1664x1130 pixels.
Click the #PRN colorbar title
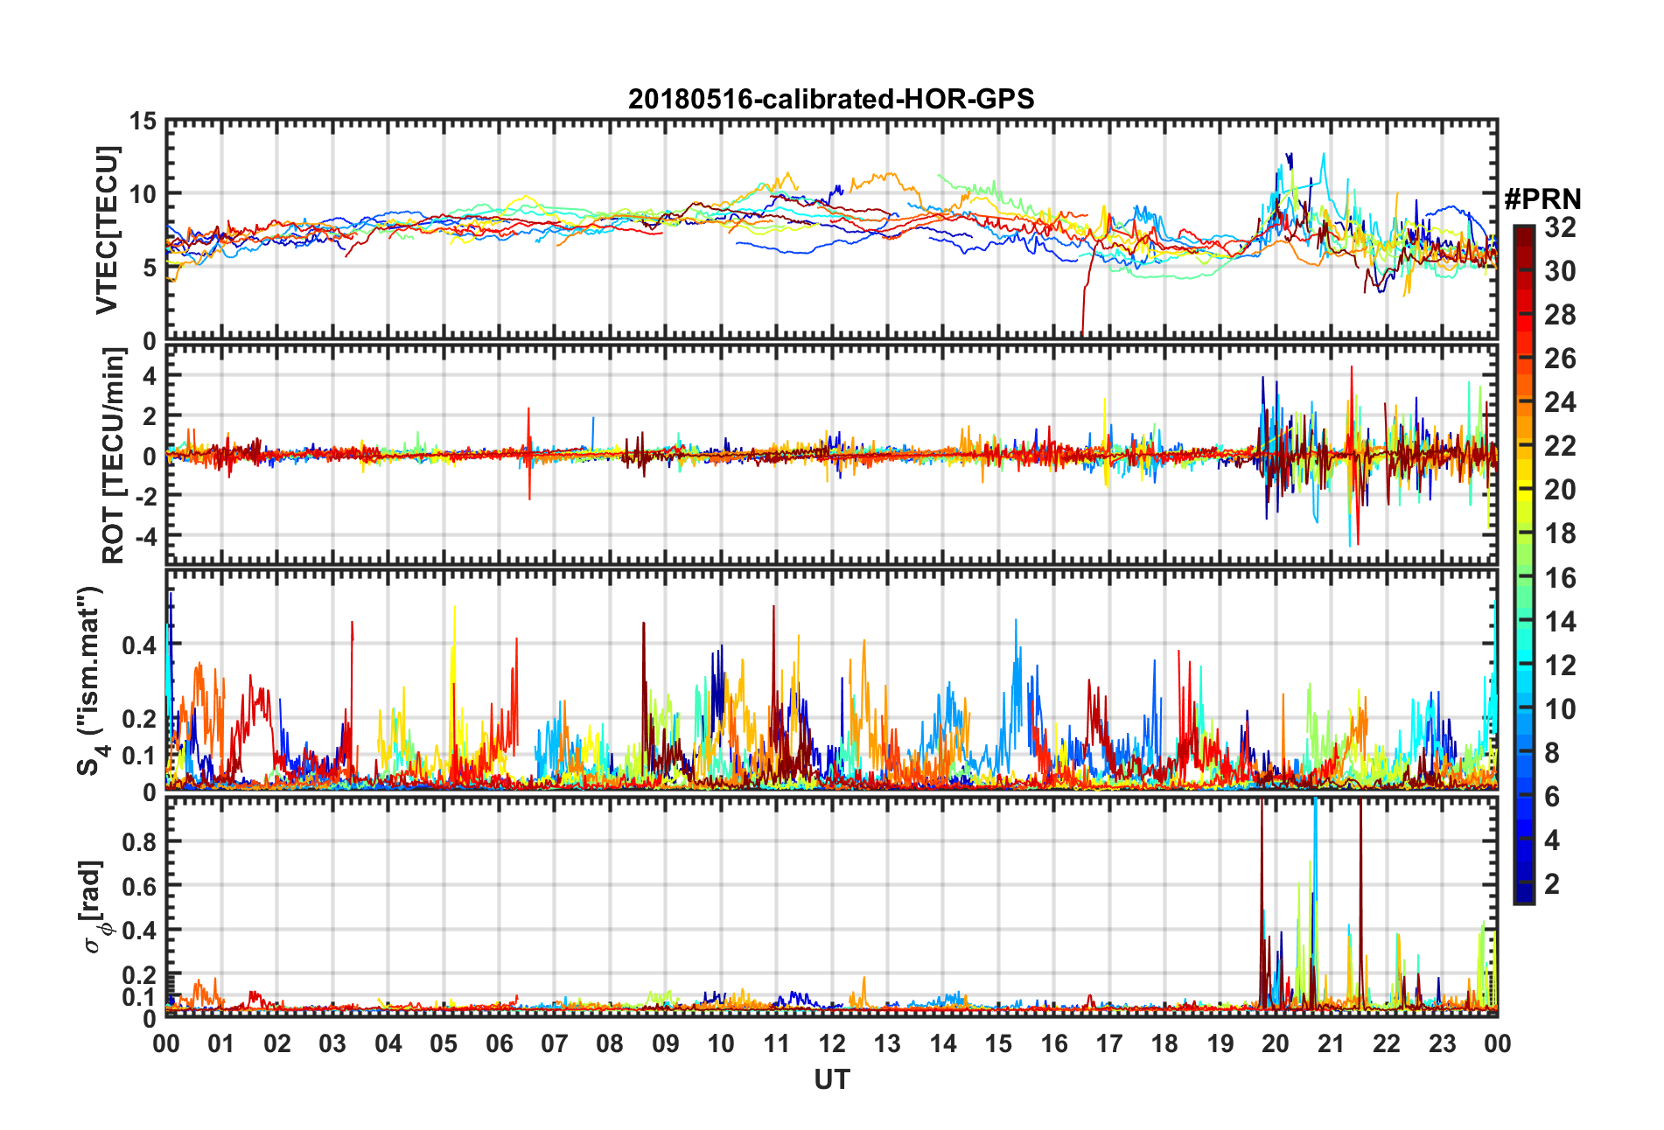1543,199
